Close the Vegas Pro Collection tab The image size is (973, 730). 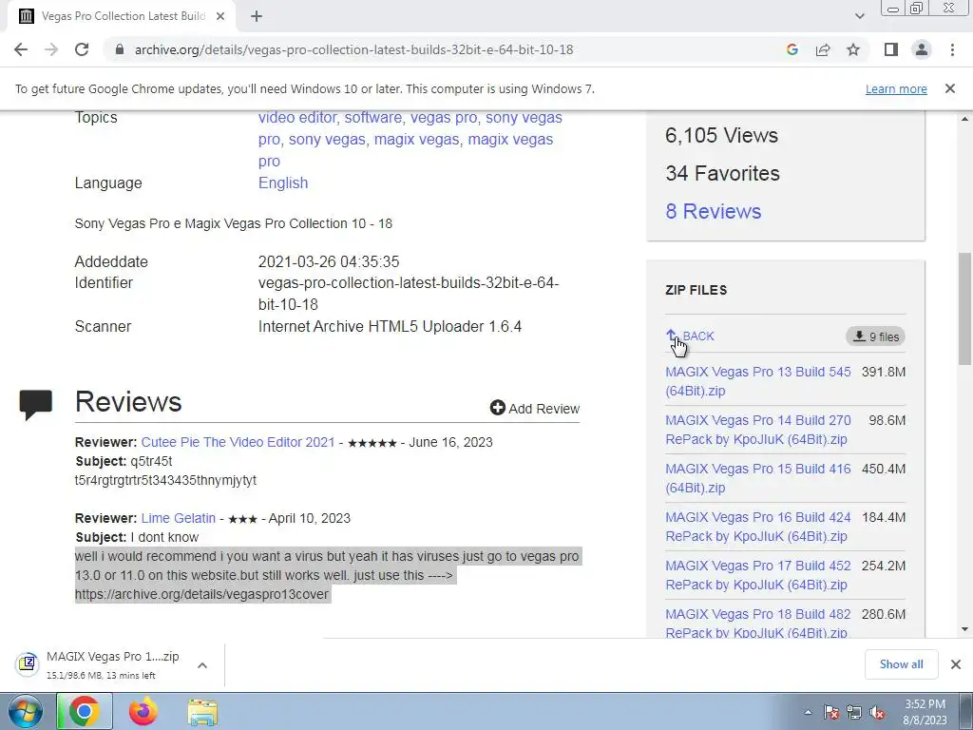(220, 17)
